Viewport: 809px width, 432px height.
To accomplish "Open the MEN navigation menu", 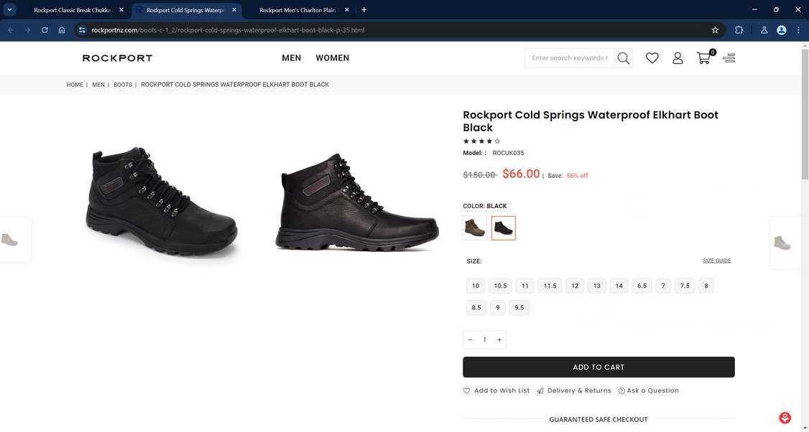I will [292, 58].
